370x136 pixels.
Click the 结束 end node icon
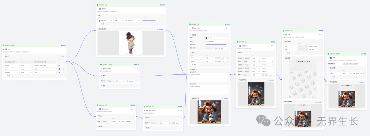point(331,58)
